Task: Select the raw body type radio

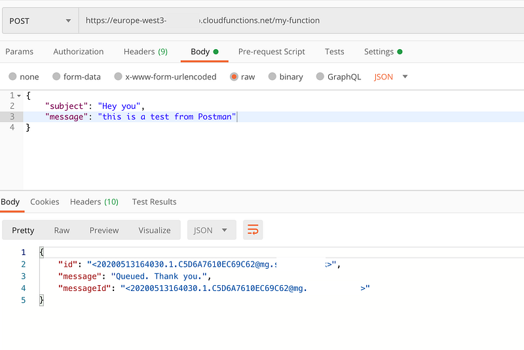Action: (x=234, y=77)
